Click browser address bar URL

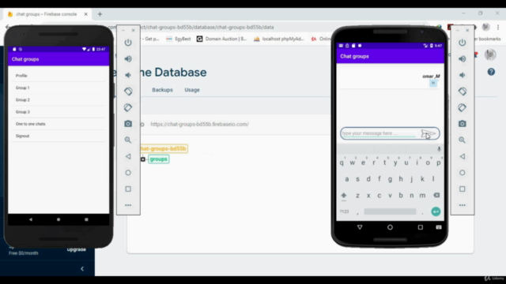coord(206,27)
